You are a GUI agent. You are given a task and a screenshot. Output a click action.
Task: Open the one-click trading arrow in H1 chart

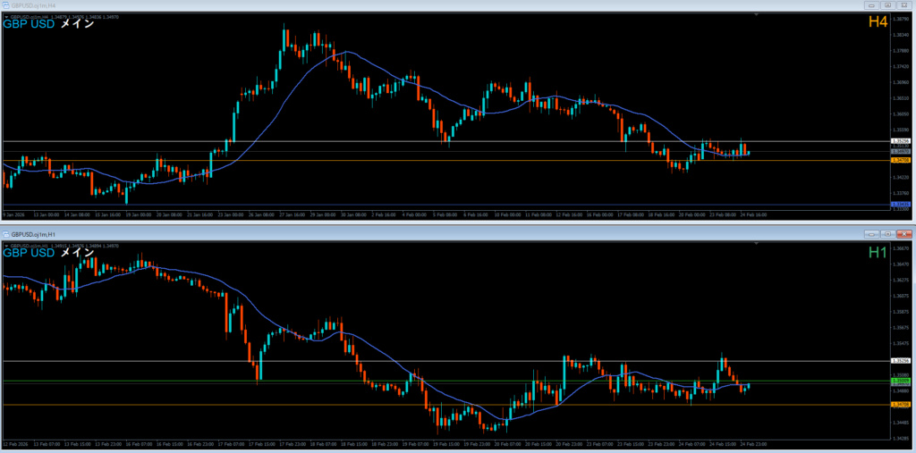[x=6, y=247]
